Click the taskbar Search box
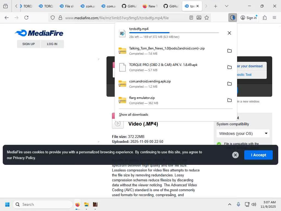The height and width of the screenshot is (211, 281). (x=43, y=204)
